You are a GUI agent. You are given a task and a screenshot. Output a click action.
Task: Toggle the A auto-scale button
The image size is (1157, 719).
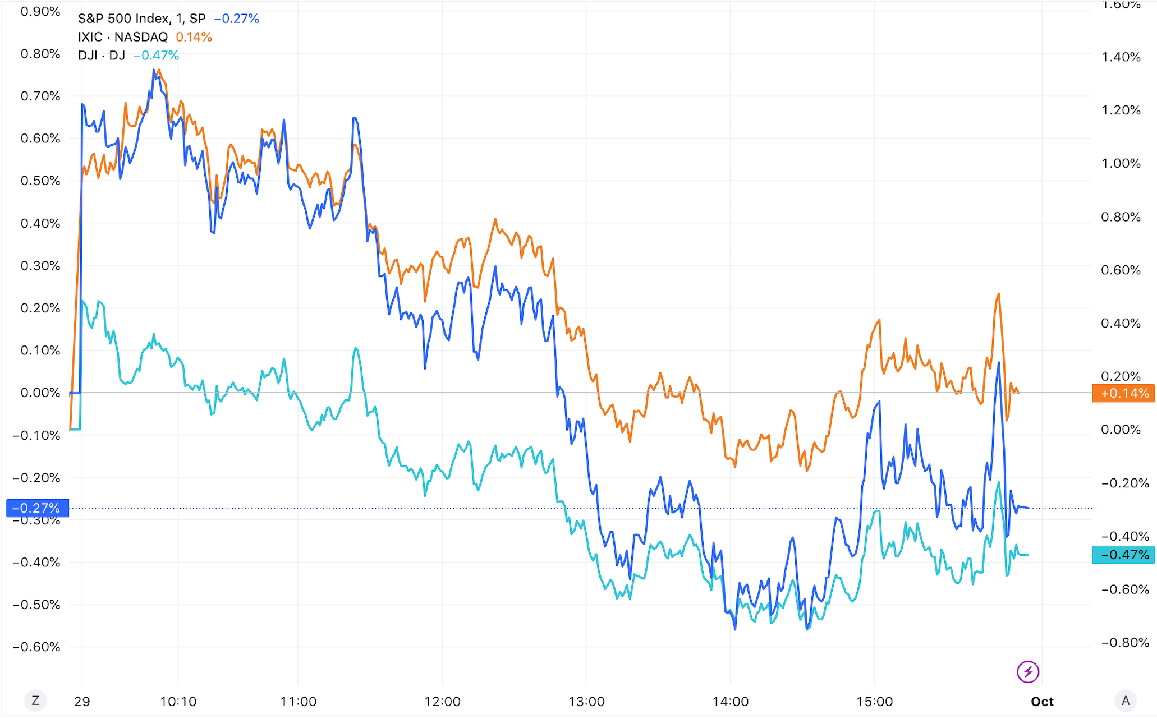(x=1125, y=700)
